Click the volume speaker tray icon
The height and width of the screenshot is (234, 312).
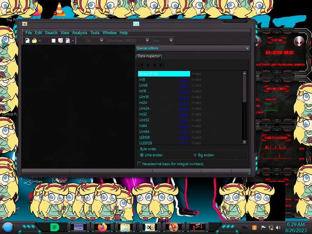[278, 227]
